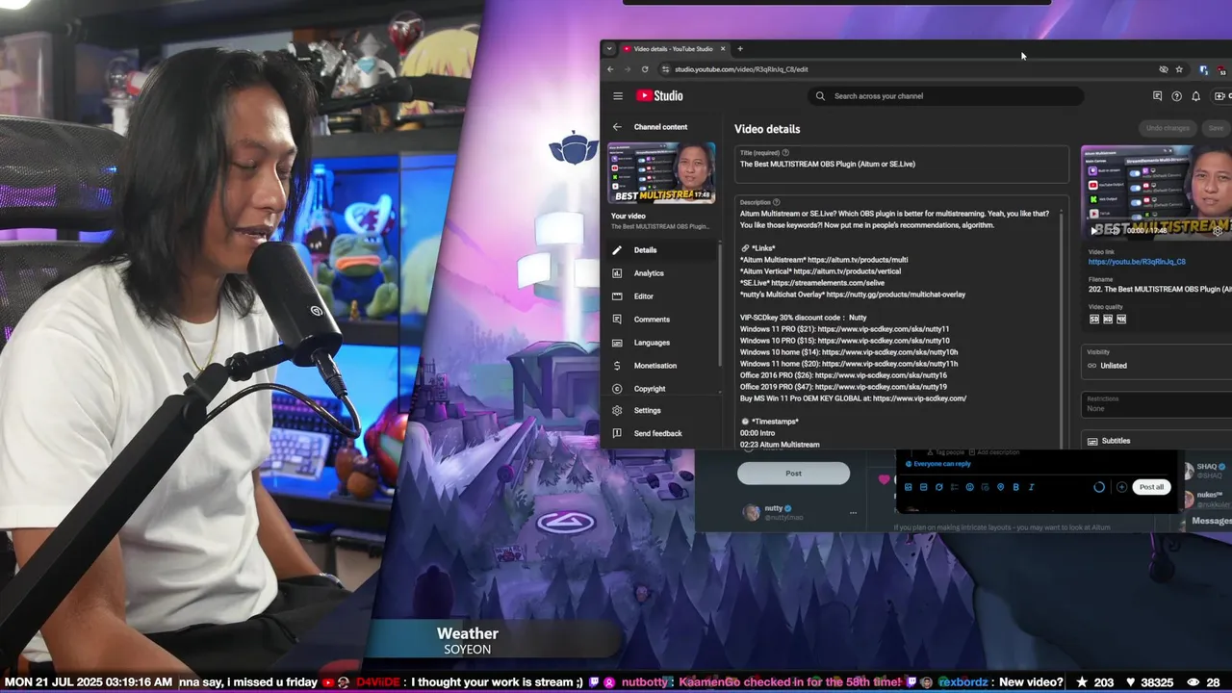Click the browser Back arrow
Viewport: 1232px width, 693px height.
click(610, 69)
